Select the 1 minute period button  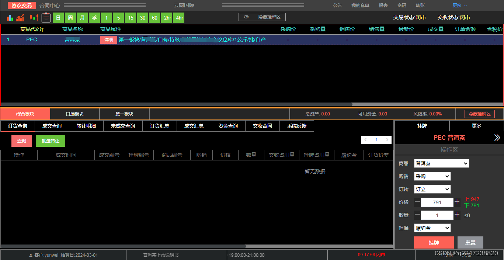(x=107, y=18)
